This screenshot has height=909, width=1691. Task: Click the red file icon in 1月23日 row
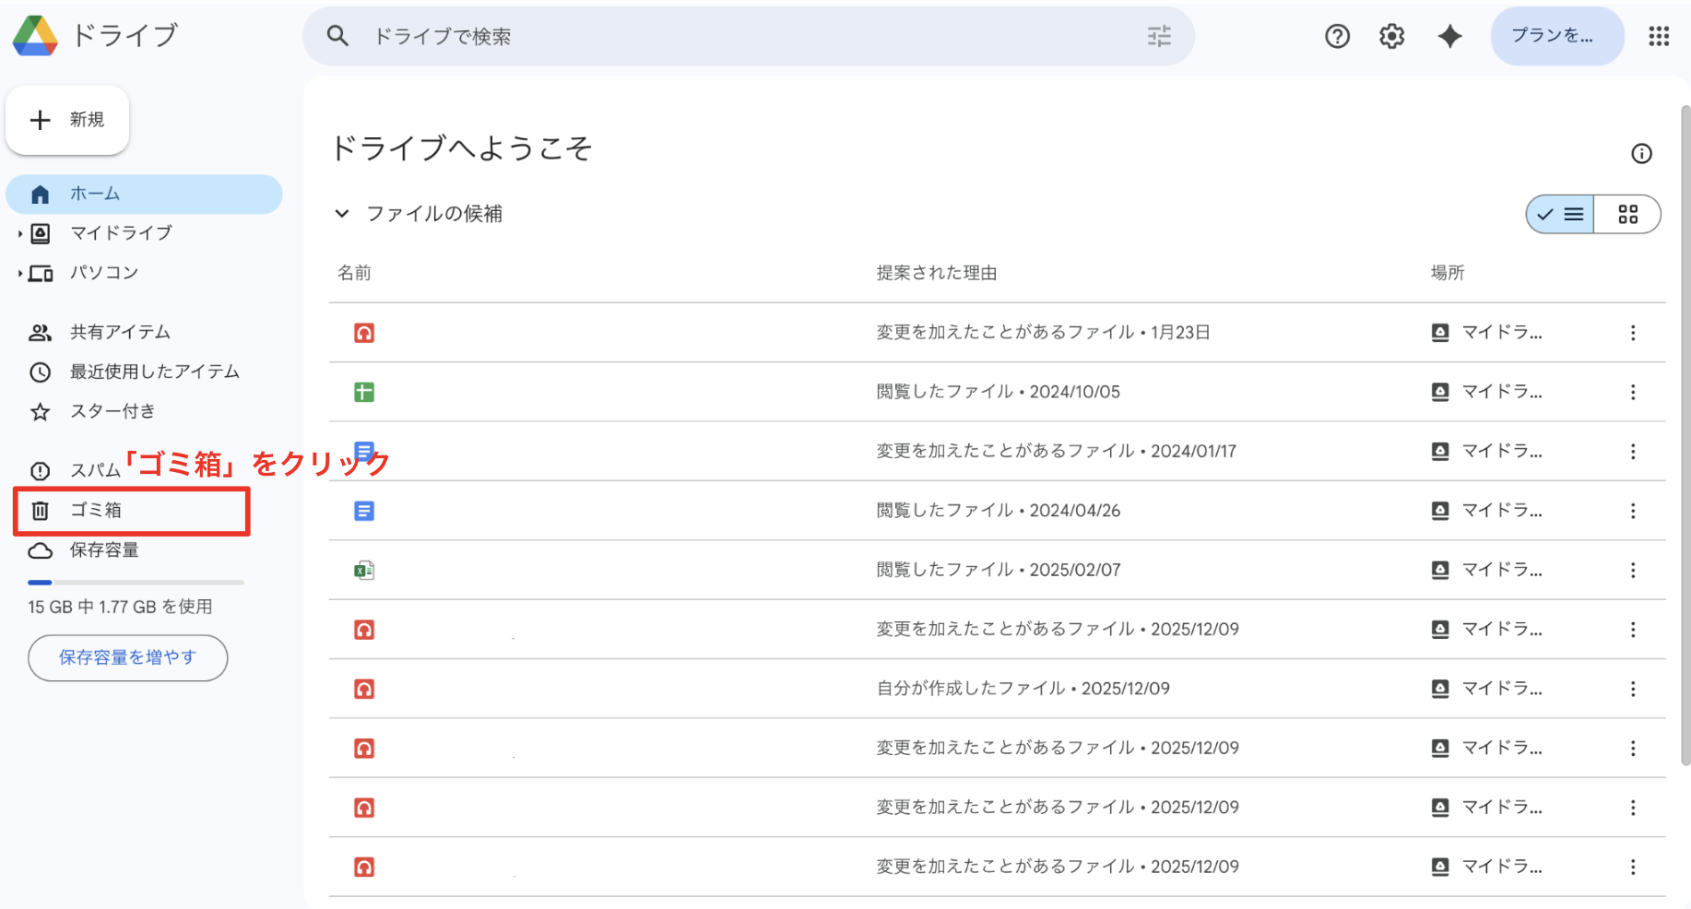tap(364, 333)
